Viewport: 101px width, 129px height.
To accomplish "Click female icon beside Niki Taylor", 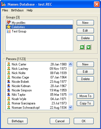I will pyautogui.click(x=9, y=94).
